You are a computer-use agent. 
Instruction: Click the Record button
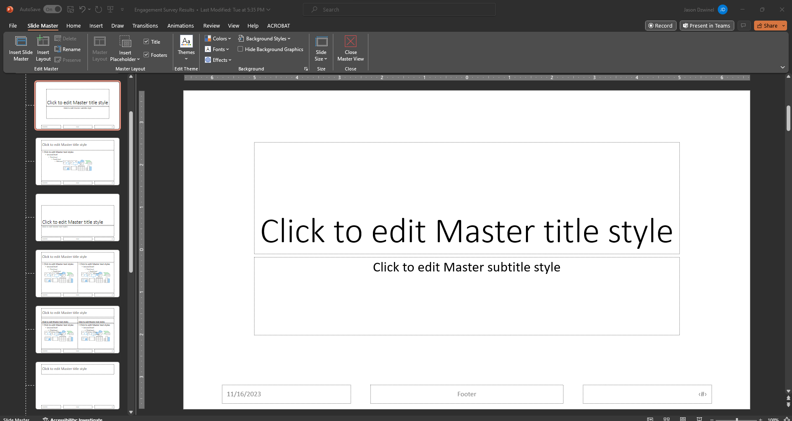660,26
